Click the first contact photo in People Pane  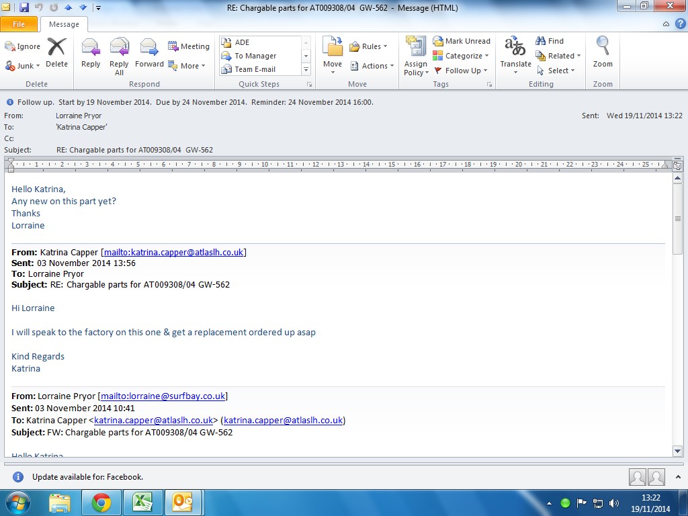coord(637,477)
